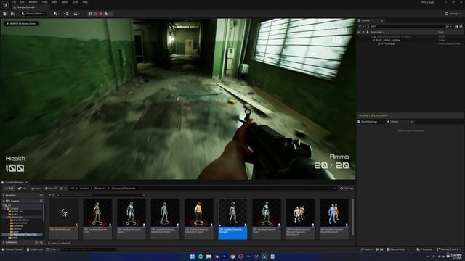Stop the running game session
465x261 pixels.
(101, 14)
